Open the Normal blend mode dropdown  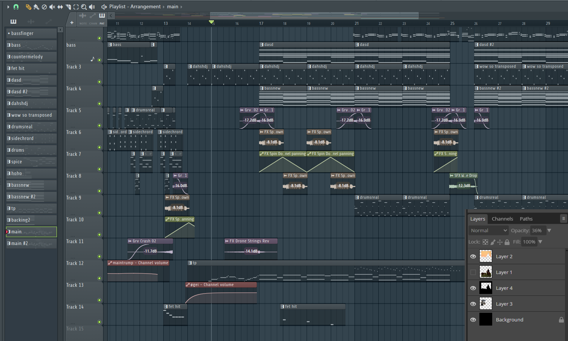[x=488, y=230]
